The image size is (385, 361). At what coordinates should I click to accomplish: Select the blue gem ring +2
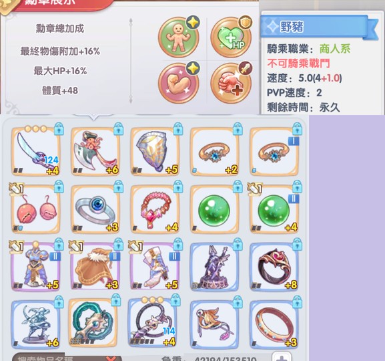[x=215, y=152]
